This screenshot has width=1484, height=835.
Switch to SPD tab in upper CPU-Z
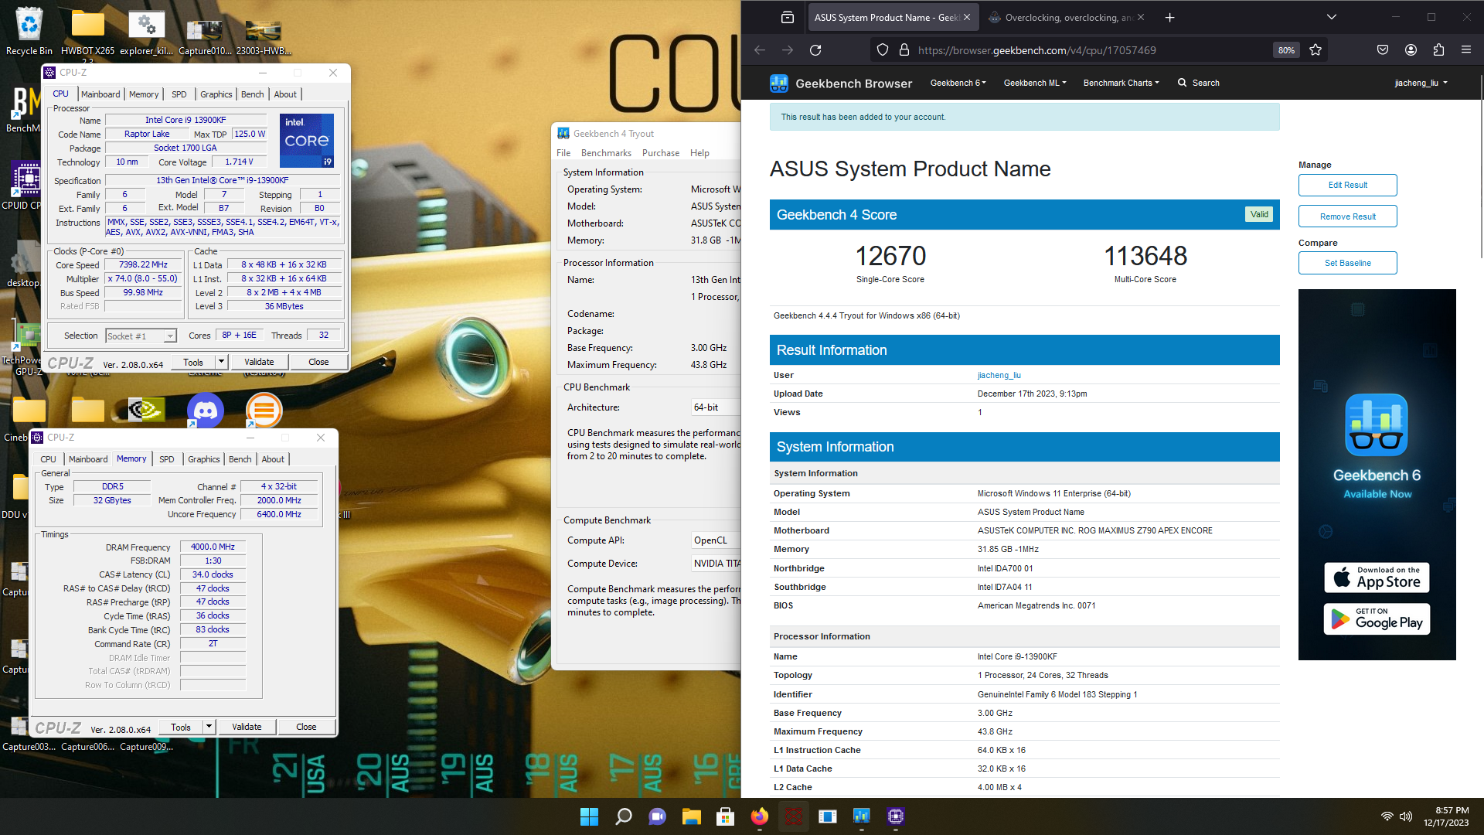[x=179, y=94]
